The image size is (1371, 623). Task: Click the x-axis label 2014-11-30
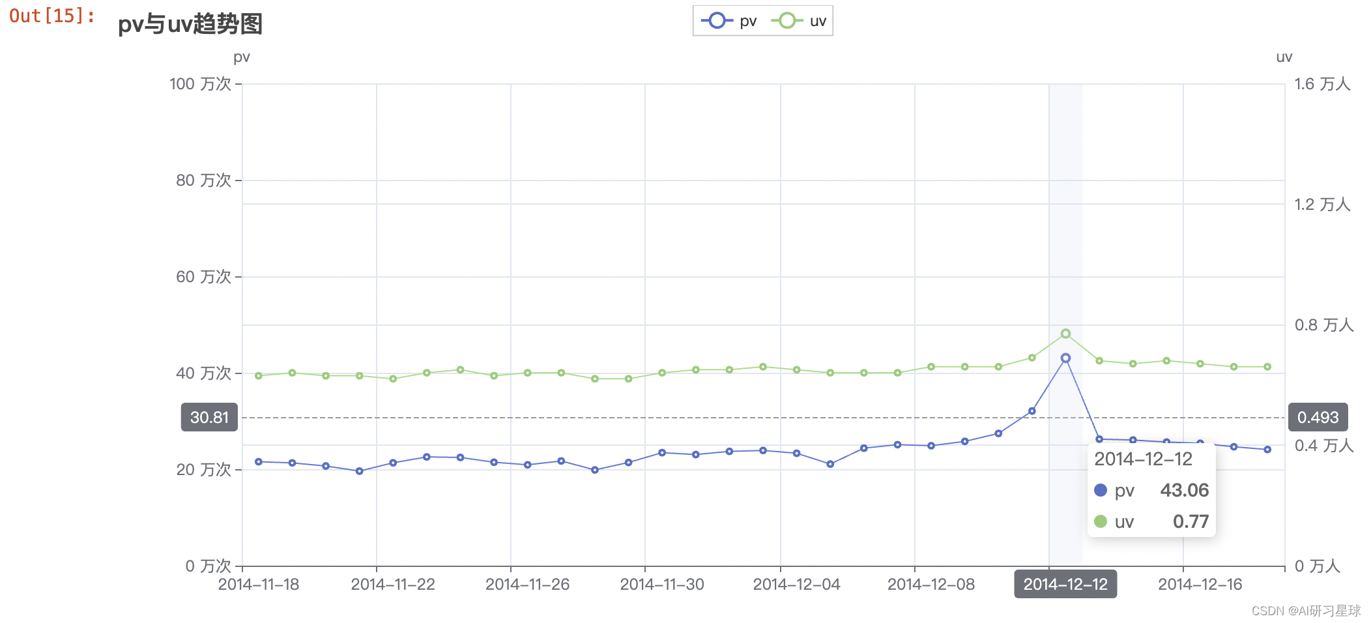(x=662, y=585)
